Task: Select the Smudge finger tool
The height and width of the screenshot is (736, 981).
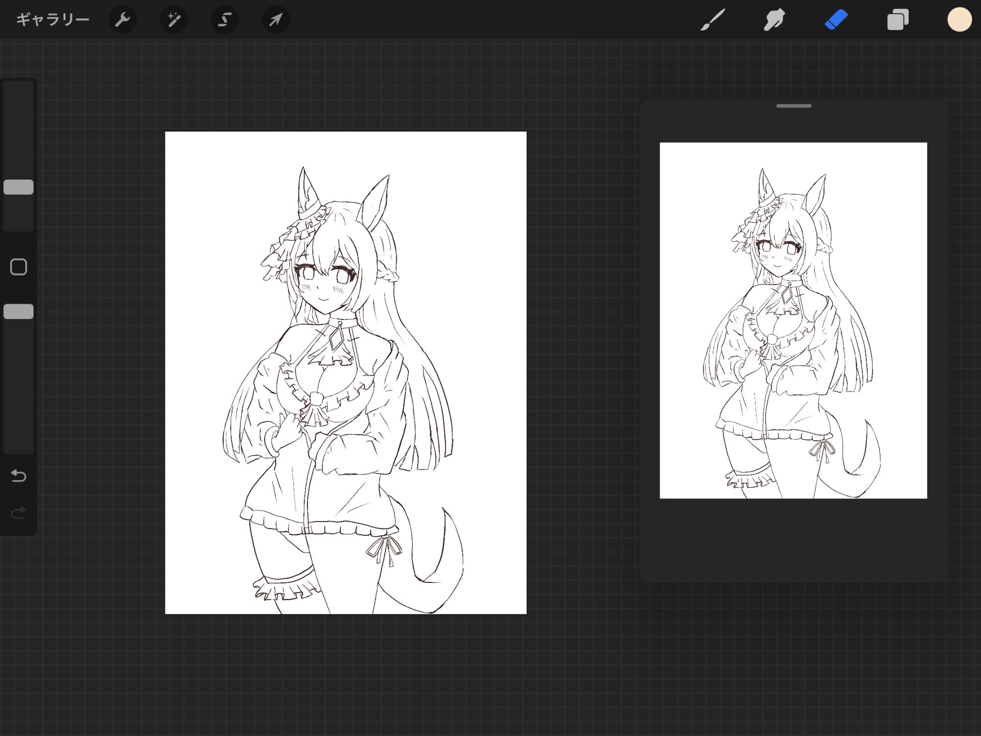Action: (774, 20)
